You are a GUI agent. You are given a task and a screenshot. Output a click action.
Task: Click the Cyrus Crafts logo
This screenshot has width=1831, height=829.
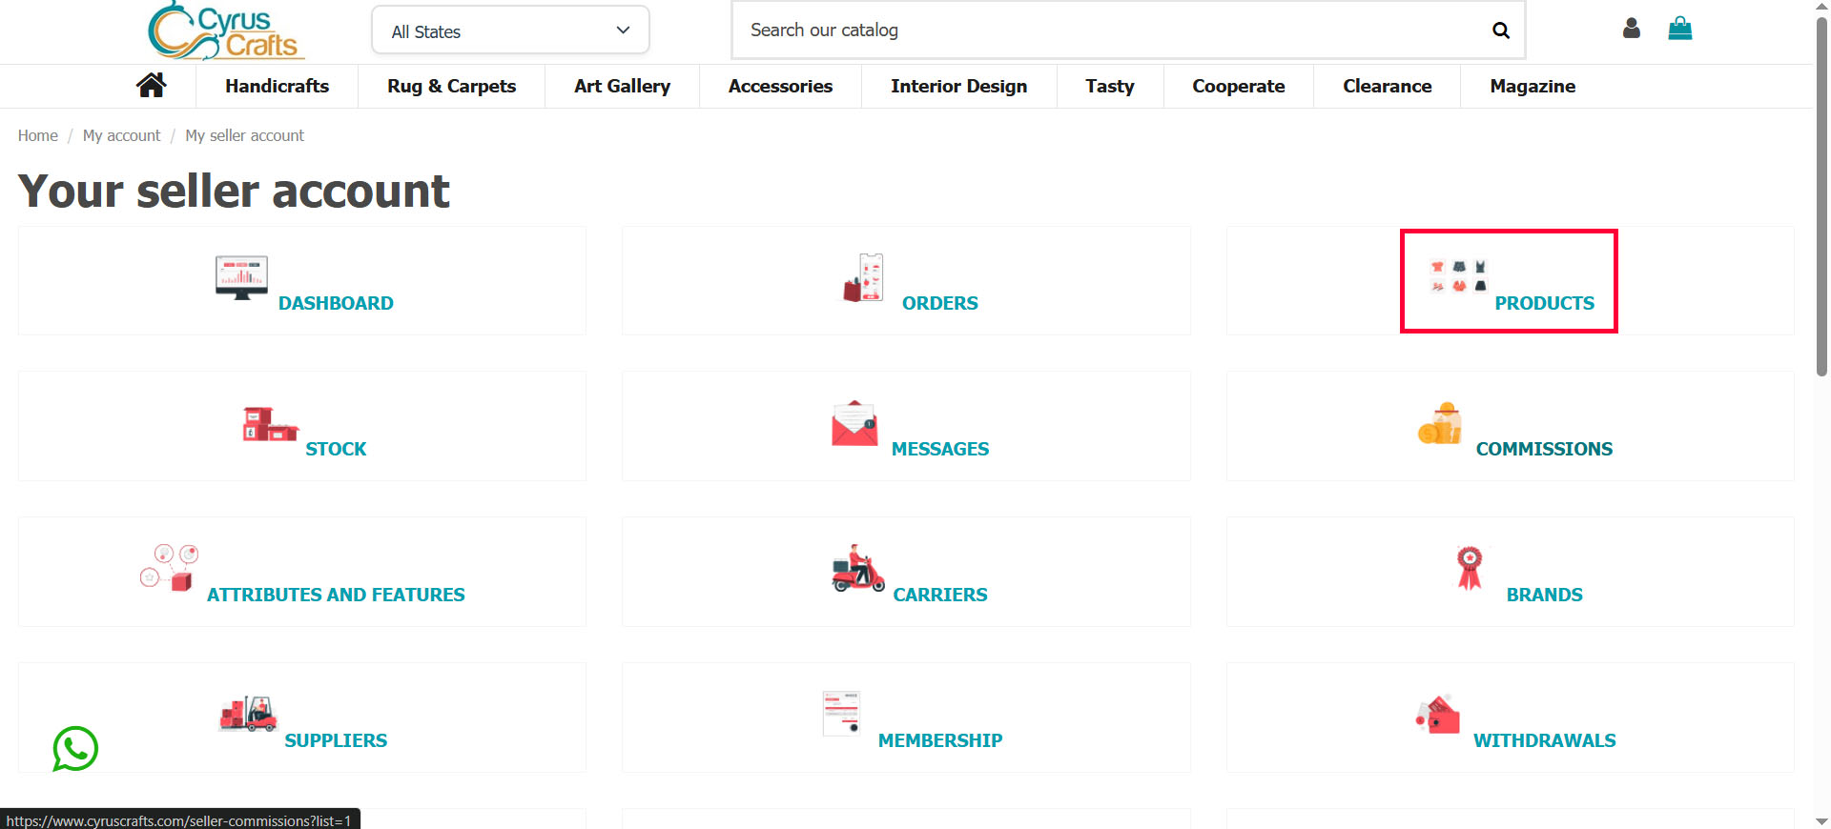pos(226,30)
